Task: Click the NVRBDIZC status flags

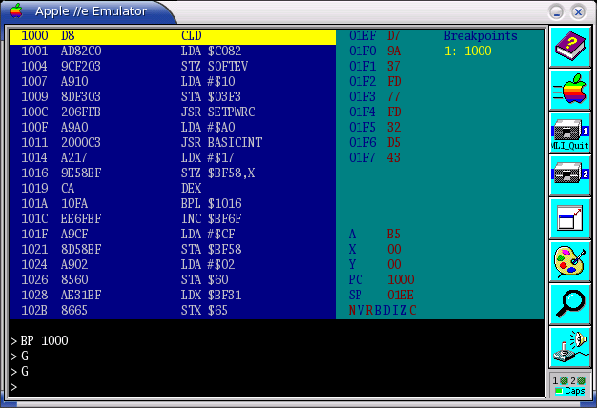Action: [382, 311]
